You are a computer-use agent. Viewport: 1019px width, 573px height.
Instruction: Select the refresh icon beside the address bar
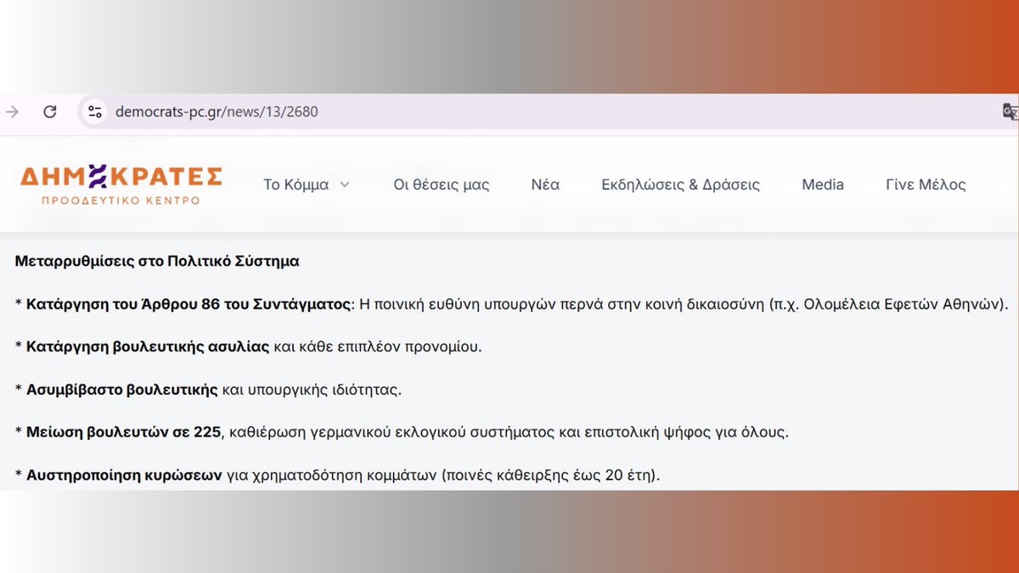[50, 111]
